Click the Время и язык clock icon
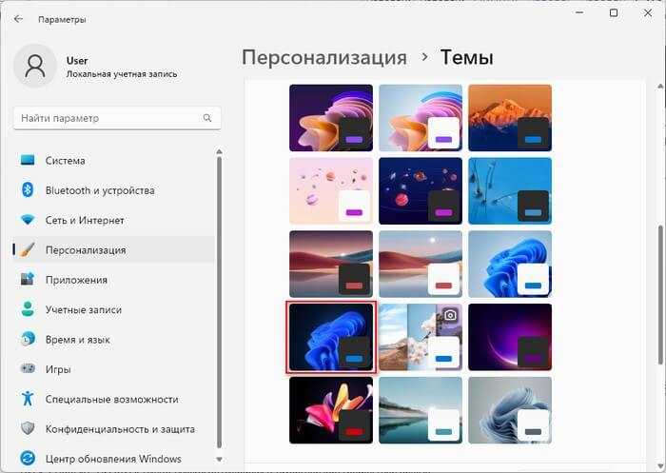The height and width of the screenshot is (473, 666). 28,339
